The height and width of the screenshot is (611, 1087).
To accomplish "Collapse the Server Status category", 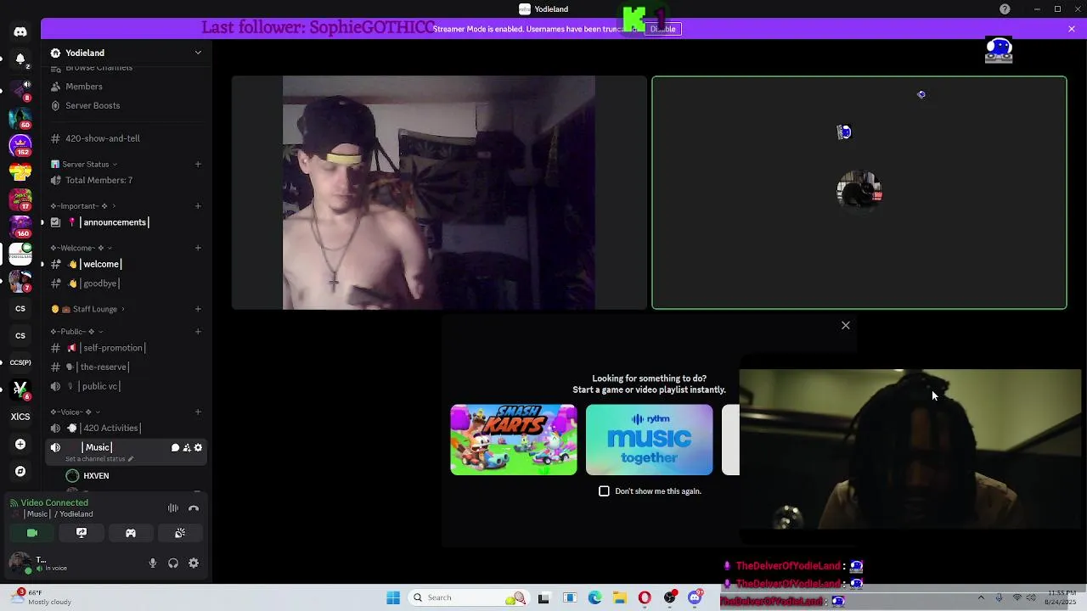I will point(85,165).
